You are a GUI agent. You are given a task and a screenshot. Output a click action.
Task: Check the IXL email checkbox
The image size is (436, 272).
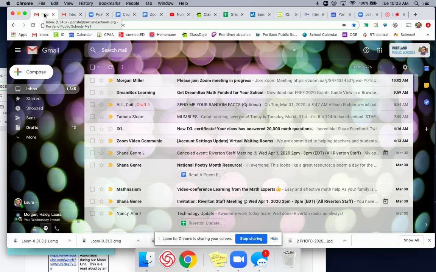(92, 129)
